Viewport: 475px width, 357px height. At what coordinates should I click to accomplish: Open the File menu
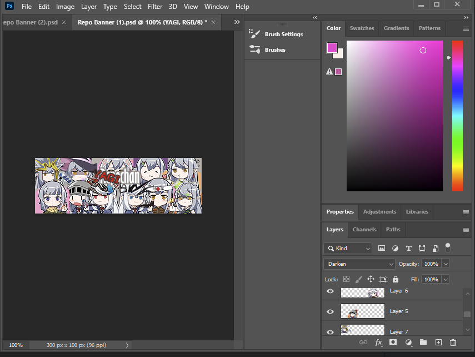tap(27, 7)
